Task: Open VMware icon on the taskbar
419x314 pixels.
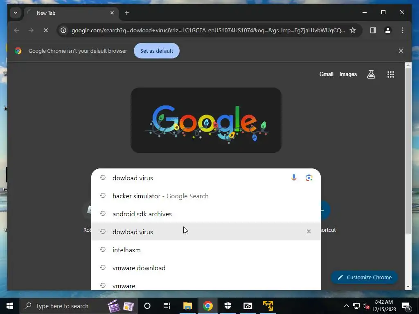Action: [268, 306]
